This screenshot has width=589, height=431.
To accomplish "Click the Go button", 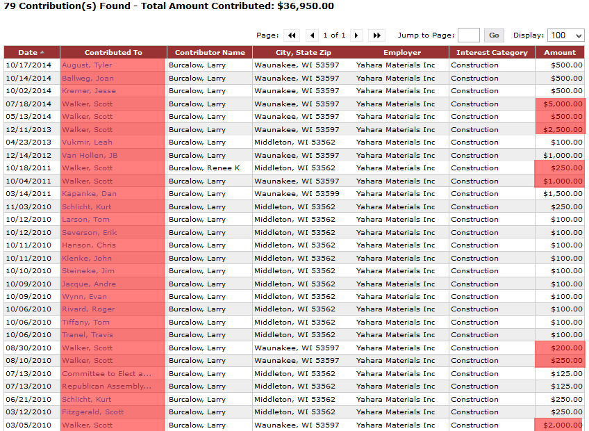I will click(x=494, y=35).
